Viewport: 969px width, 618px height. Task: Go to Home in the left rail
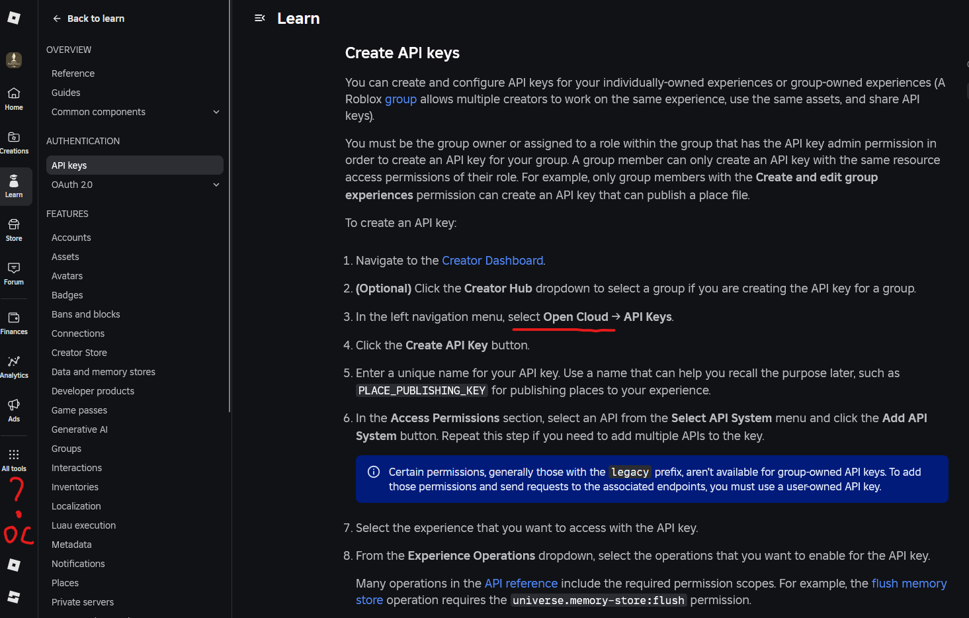click(14, 98)
